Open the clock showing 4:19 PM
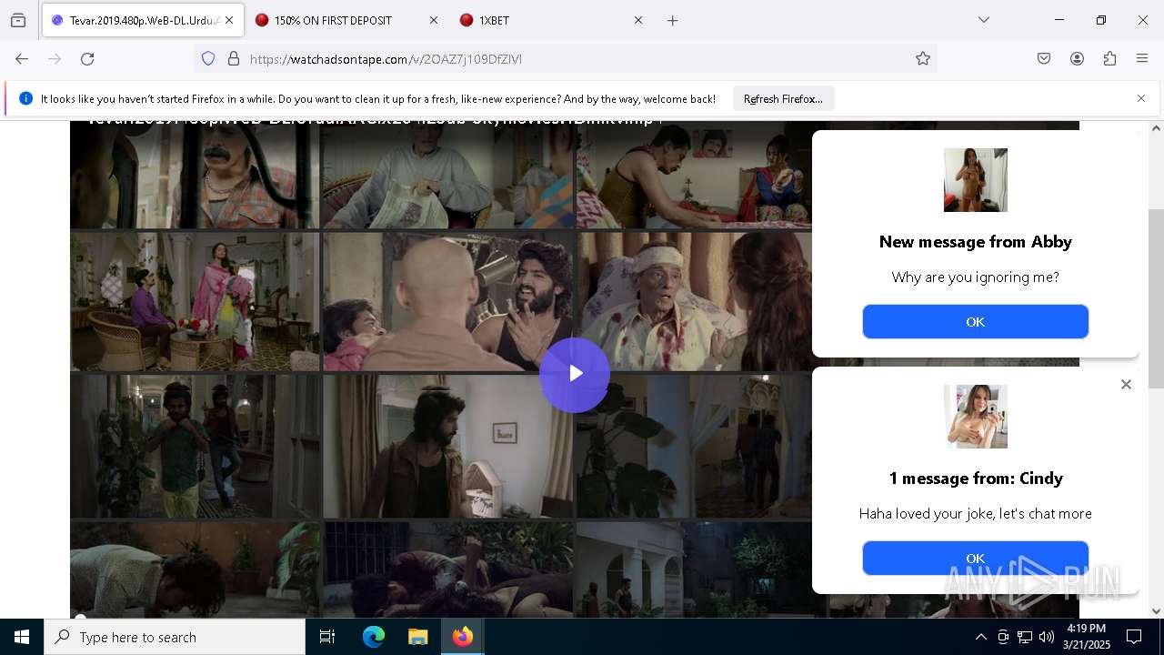Screen dimensions: 1164x655 pyautogui.click(x=1087, y=637)
